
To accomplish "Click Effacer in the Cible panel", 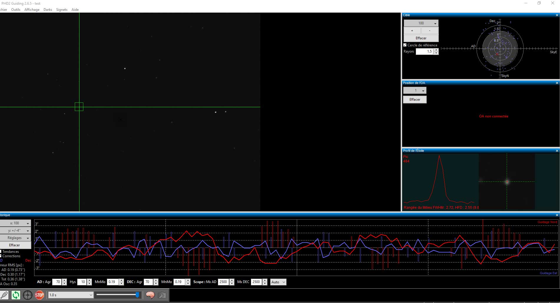I will pyautogui.click(x=421, y=38).
